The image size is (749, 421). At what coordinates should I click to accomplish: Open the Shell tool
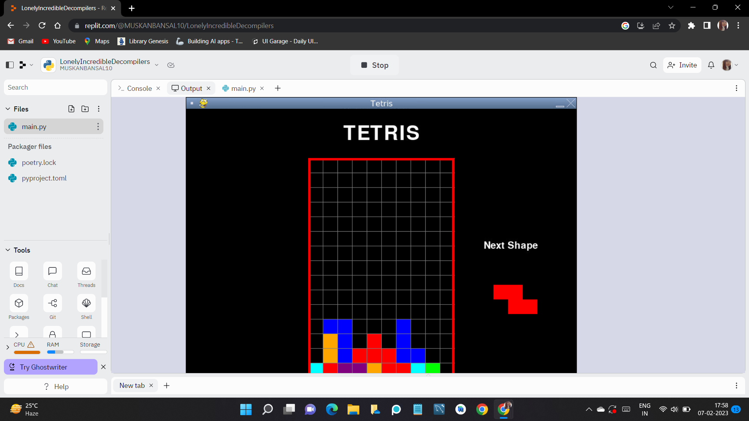86,307
